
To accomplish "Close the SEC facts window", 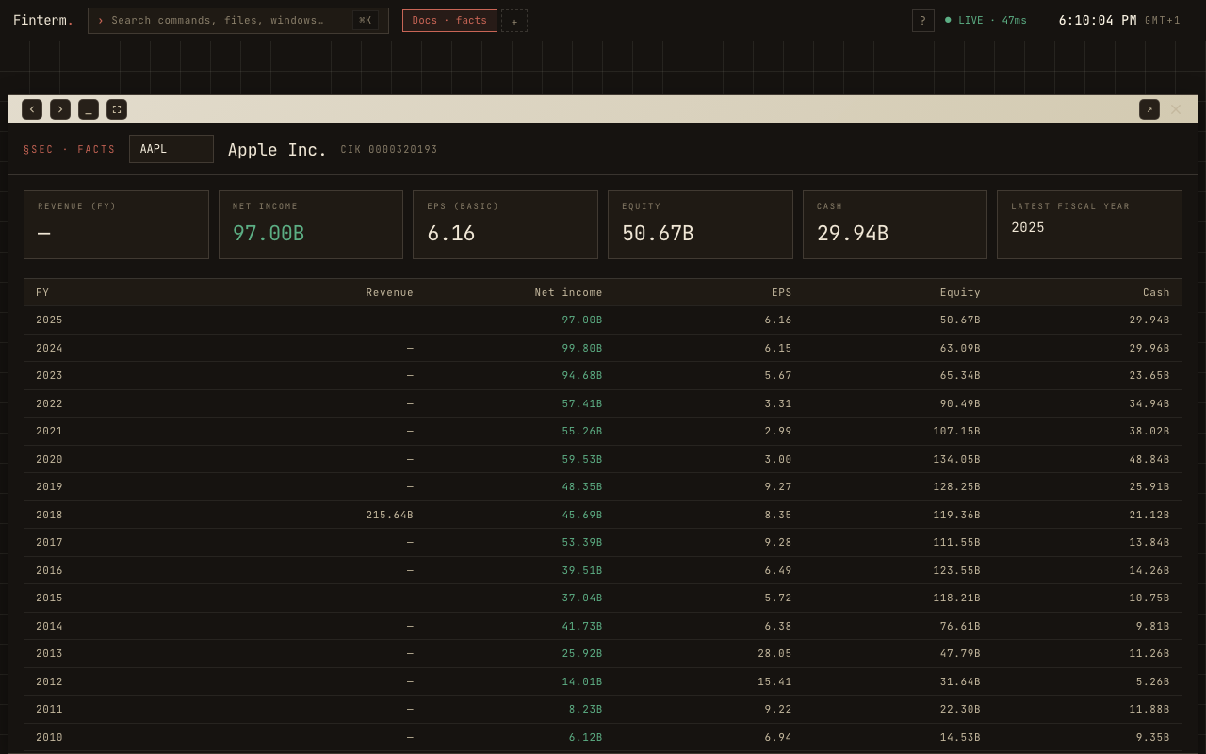I will (1176, 109).
